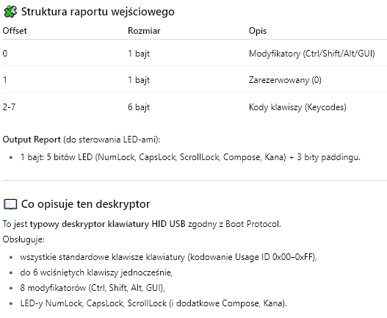The image size is (387, 318).
Task: Click the green puzzle piece emoji icon
Action: [x=10, y=12]
